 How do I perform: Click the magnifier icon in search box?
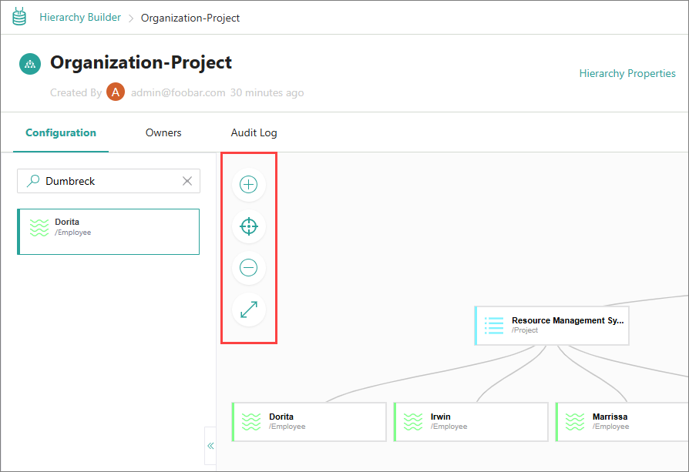(x=33, y=181)
